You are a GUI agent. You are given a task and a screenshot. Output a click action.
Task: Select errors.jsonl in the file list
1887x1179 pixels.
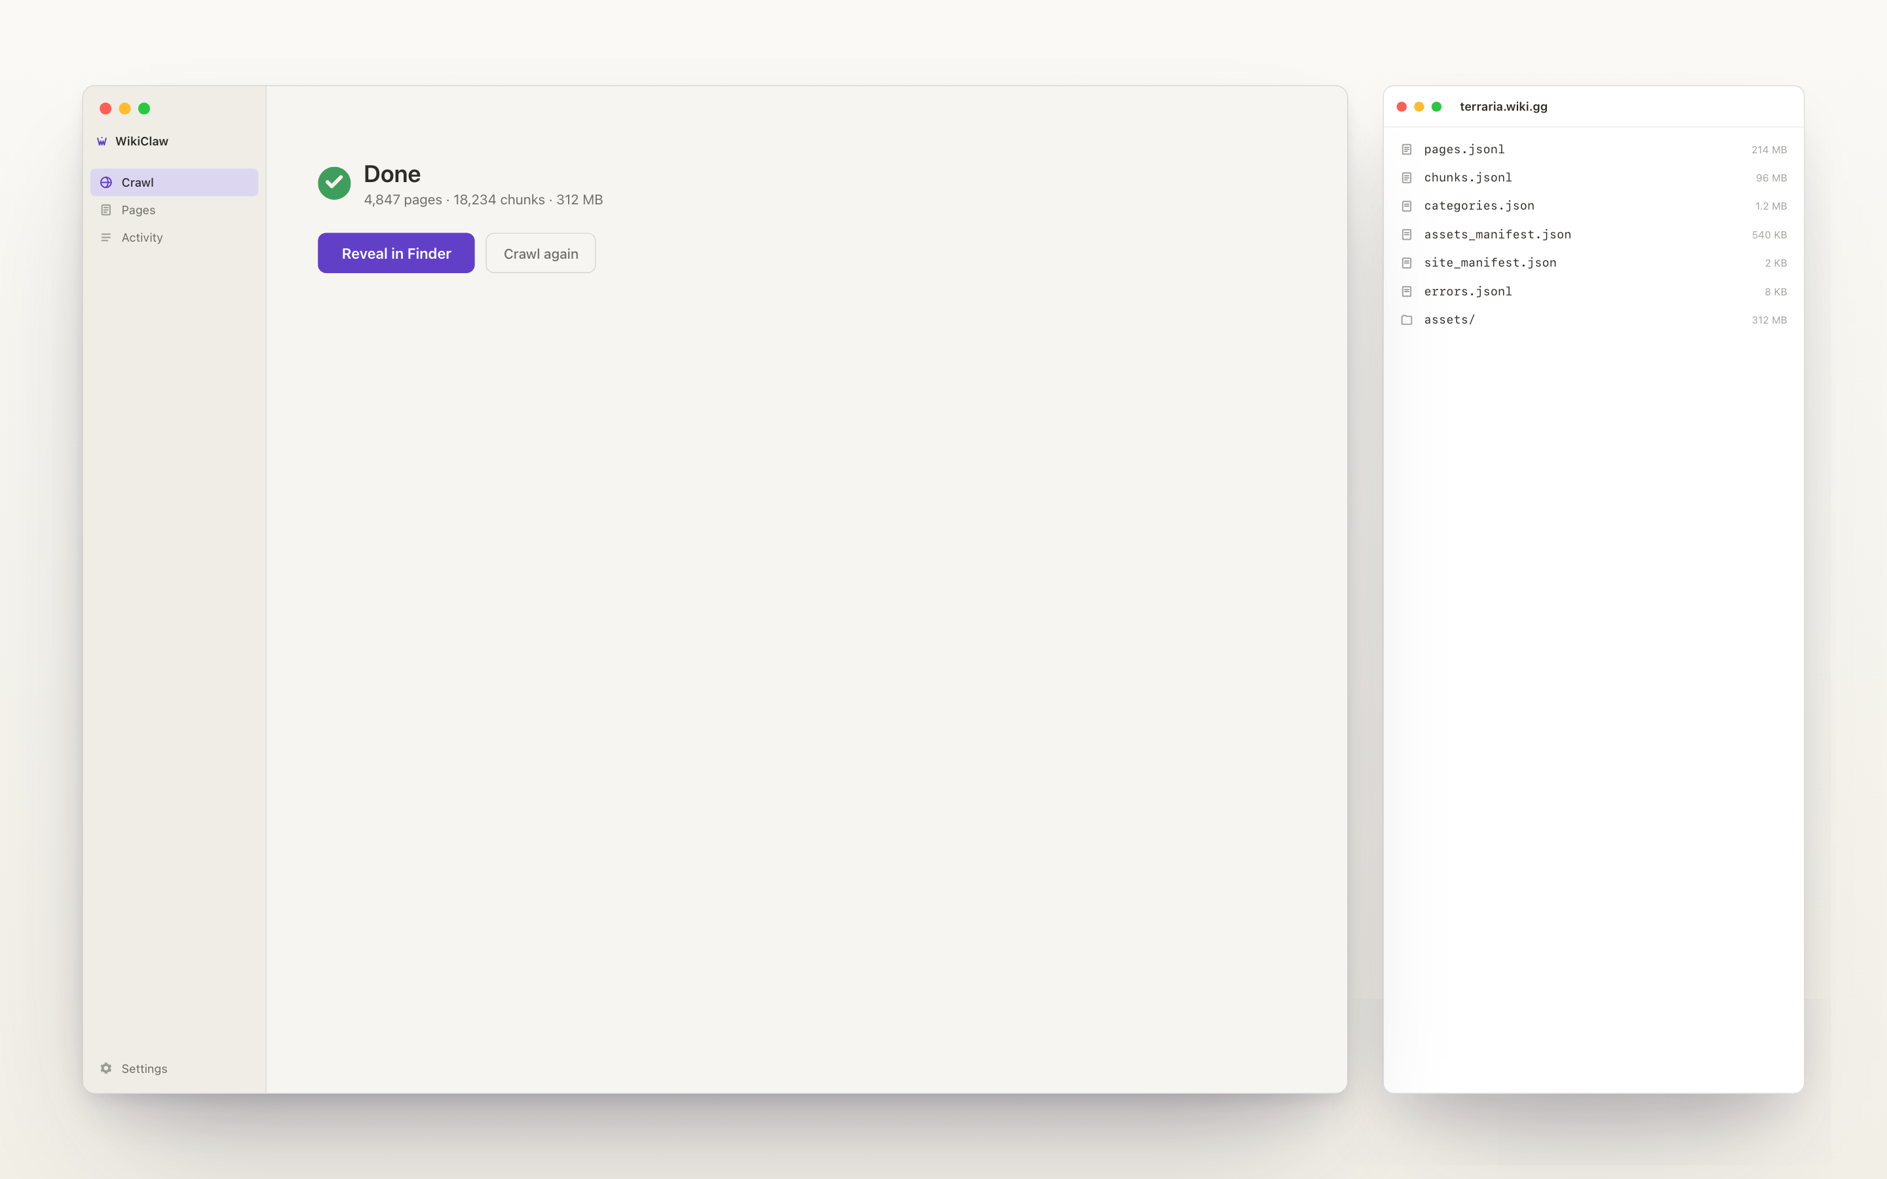(x=1468, y=291)
